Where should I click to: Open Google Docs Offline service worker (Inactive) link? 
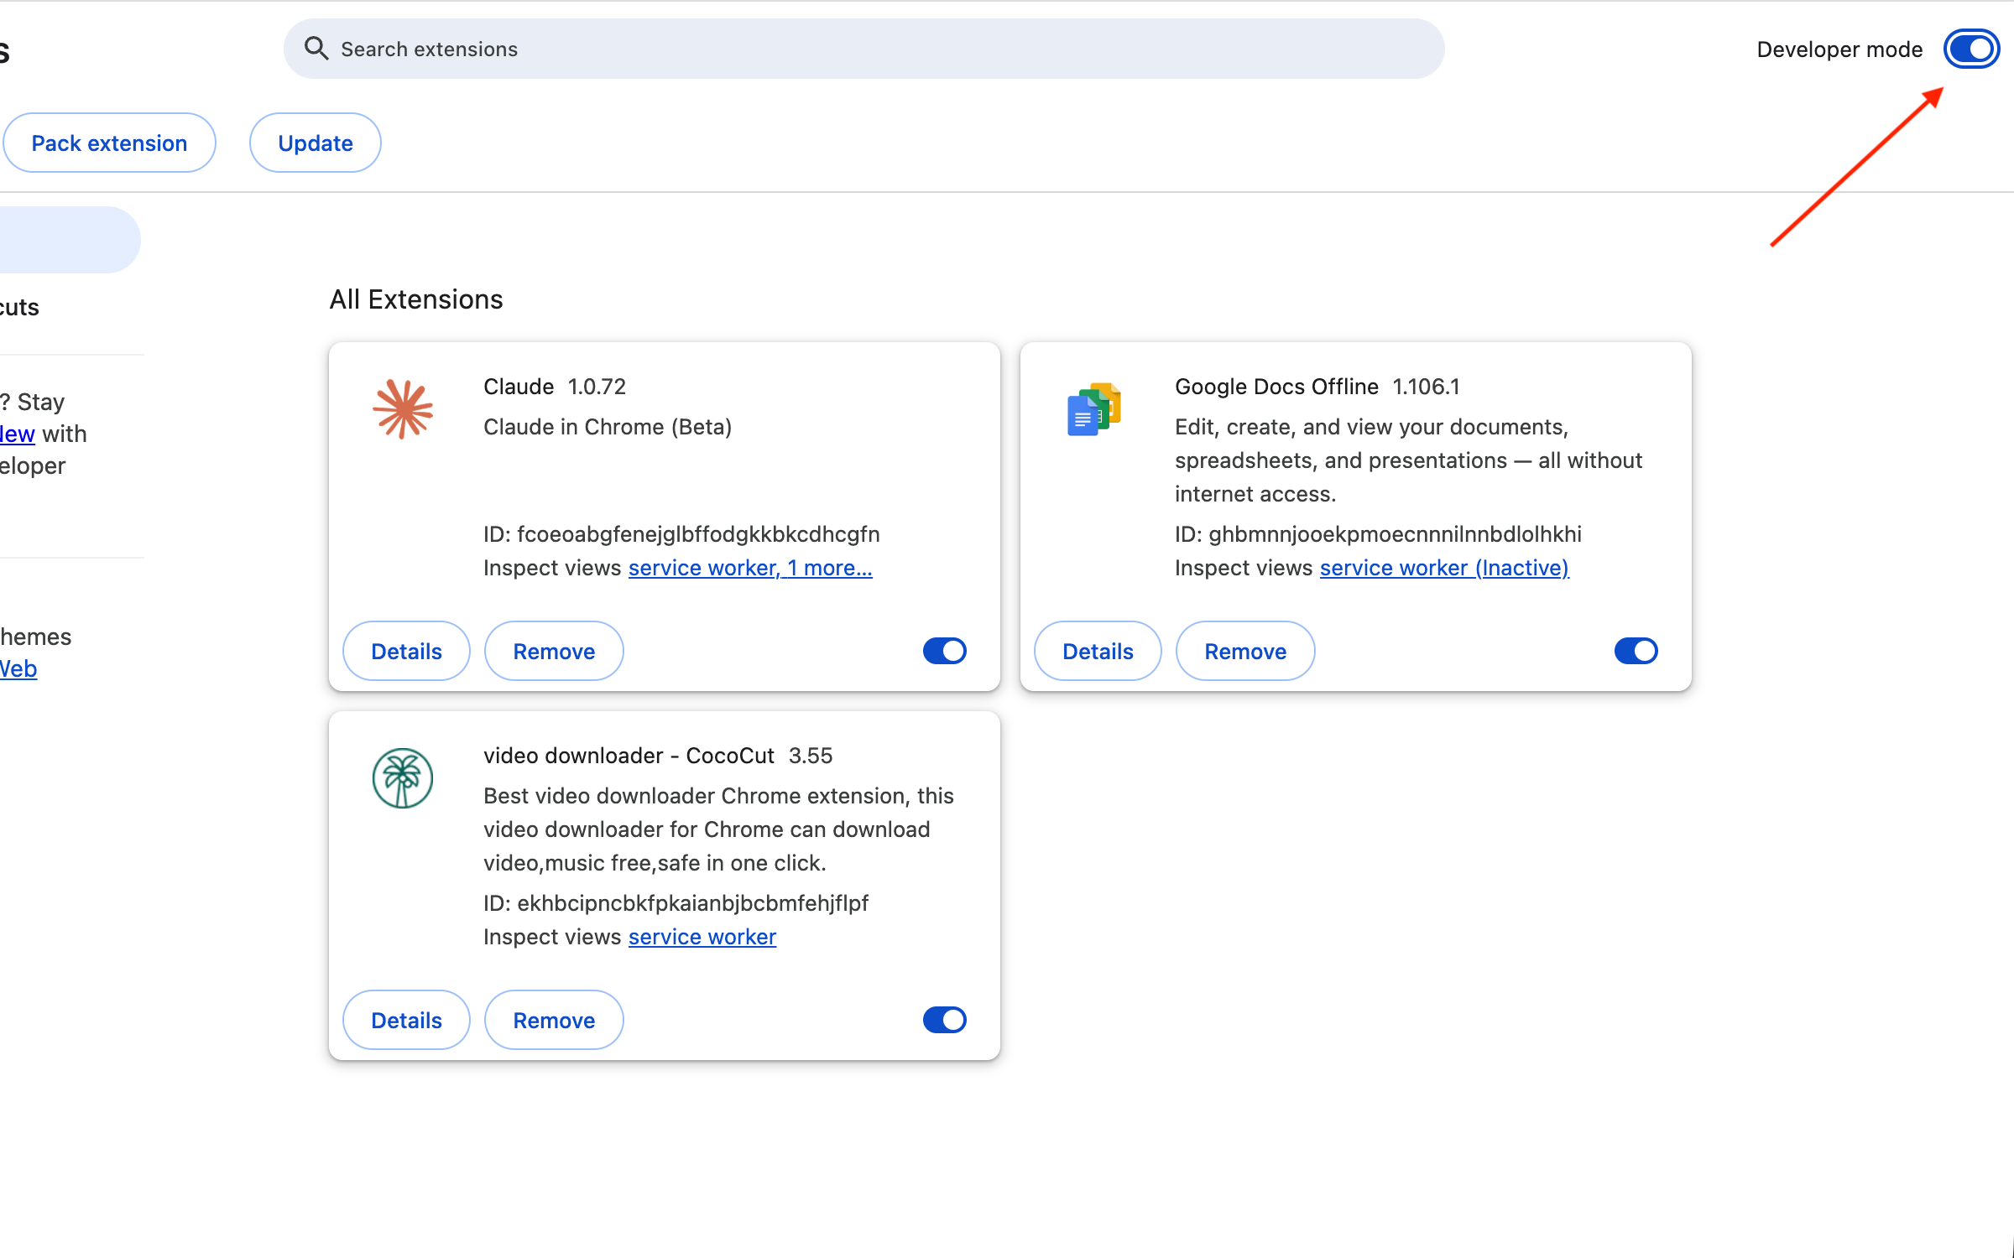tap(1444, 568)
